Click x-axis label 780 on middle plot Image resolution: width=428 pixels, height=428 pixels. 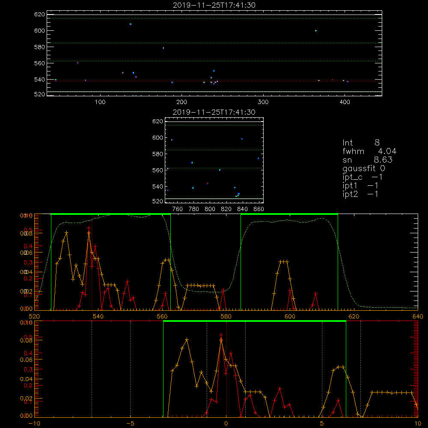point(194,209)
